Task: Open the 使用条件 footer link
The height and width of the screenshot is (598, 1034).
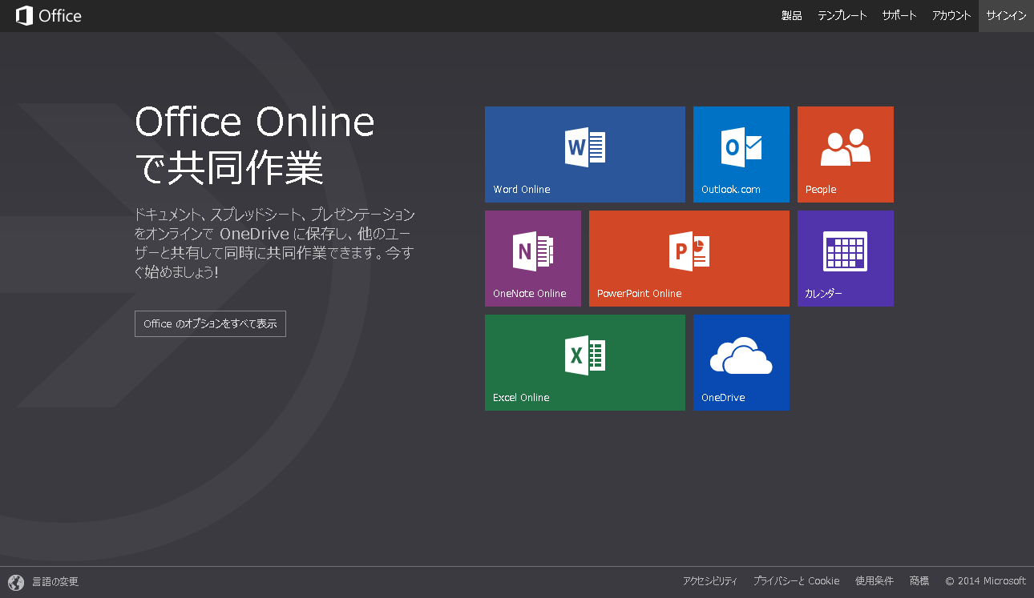Action: click(874, 581)
